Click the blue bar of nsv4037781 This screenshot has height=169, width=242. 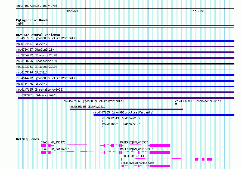pos(125,41)
